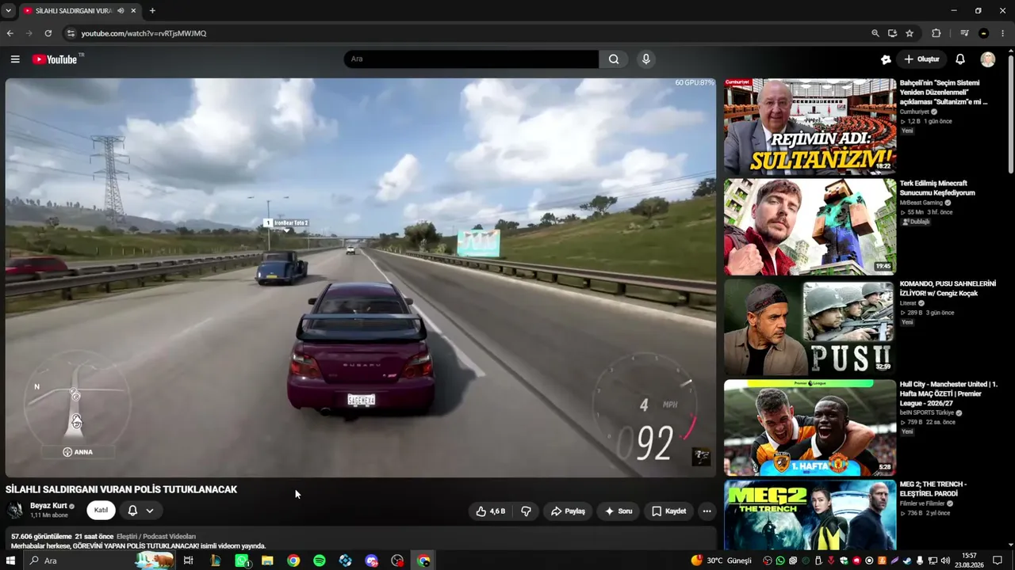Click into the YouTube search box
Screen dimensions: 1015x570
click(471, 59)
